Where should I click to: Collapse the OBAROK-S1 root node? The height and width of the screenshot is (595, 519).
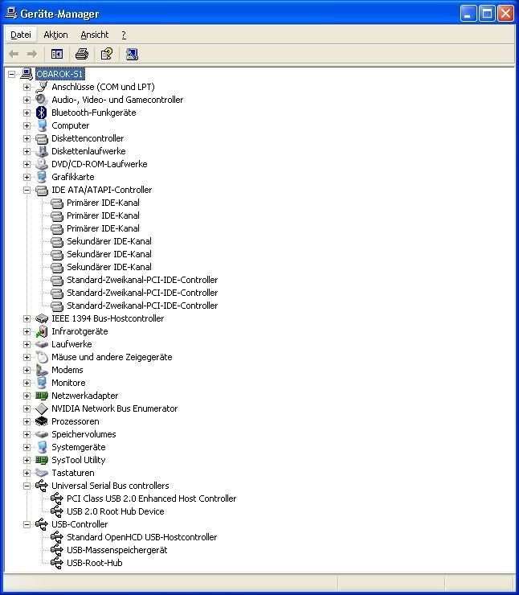coord(12,74)
